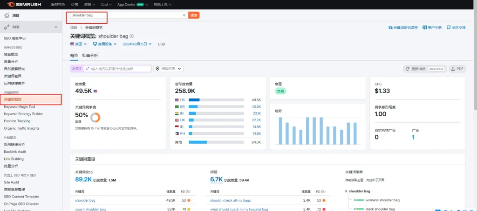The width and height of the screenshot is (477, 211).
Task: Click the SEO key icon in sidebar
Action: [7, 27]
